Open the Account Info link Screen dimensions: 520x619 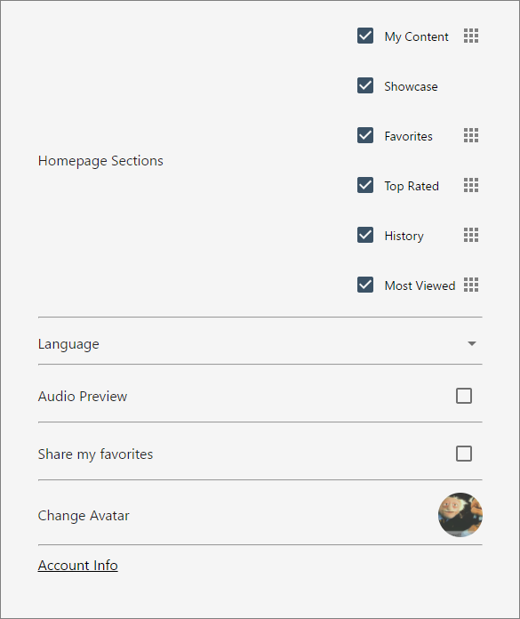tap(77, 566)
